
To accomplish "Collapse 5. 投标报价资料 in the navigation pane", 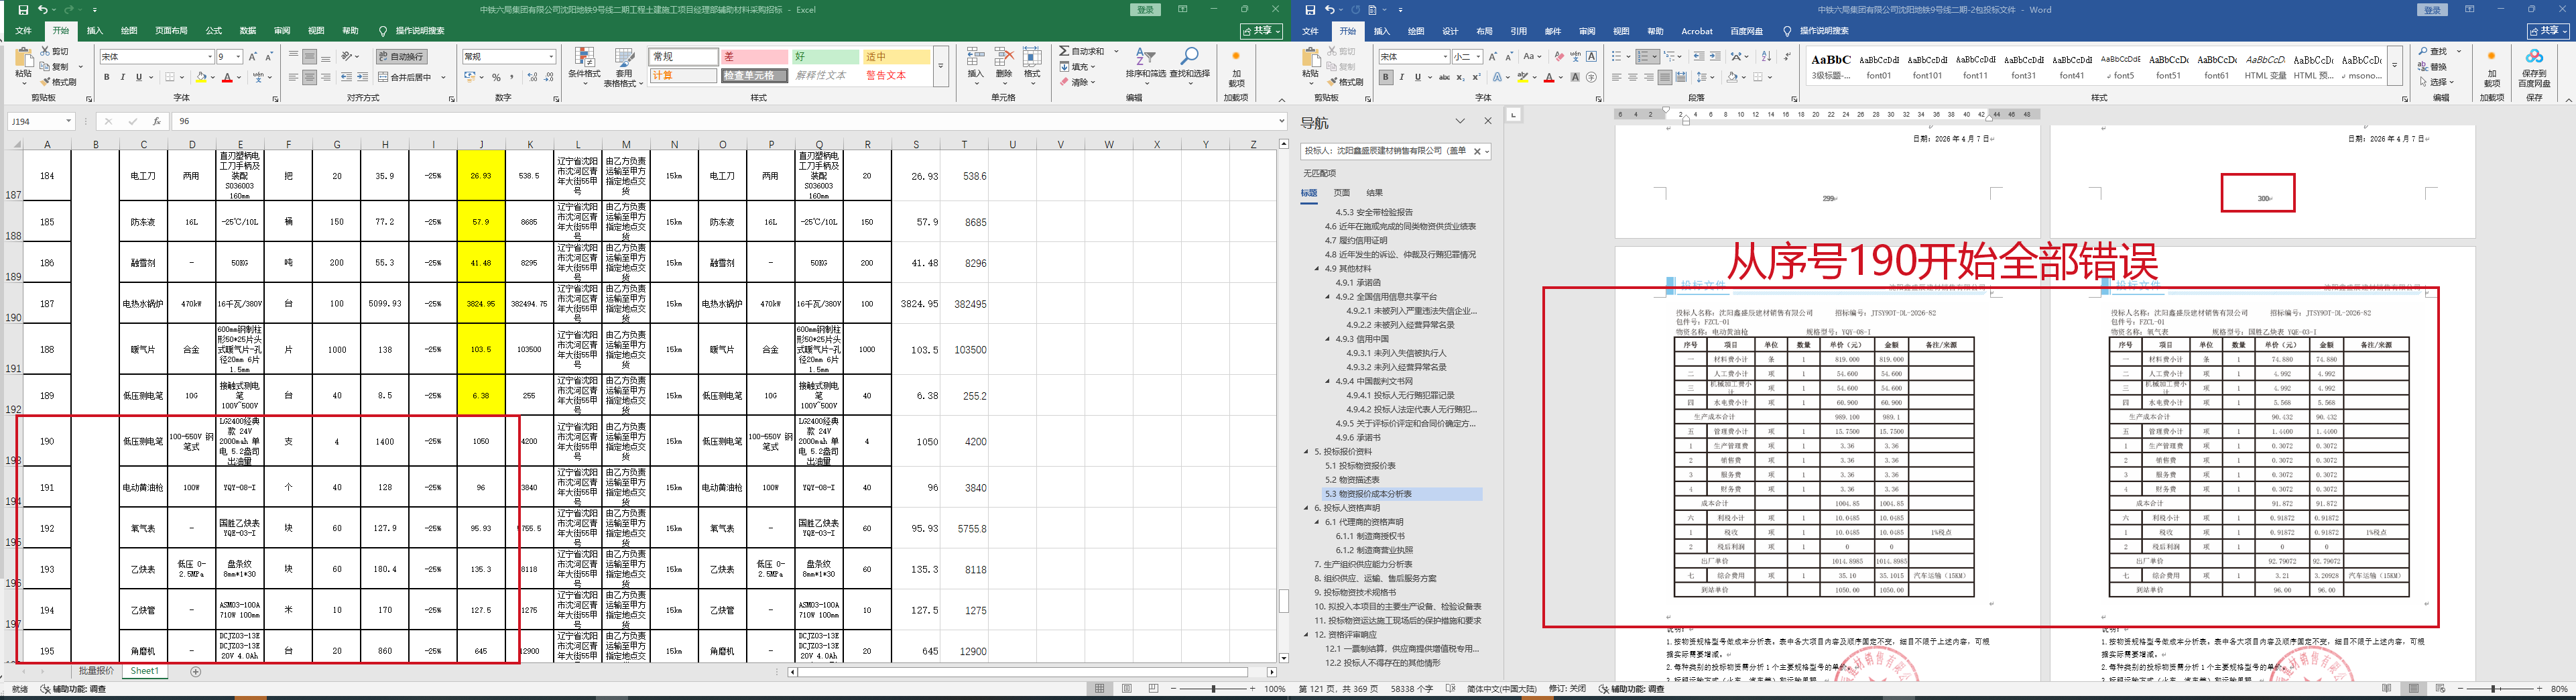I will pyautogui.click(x=1306, y=452).
